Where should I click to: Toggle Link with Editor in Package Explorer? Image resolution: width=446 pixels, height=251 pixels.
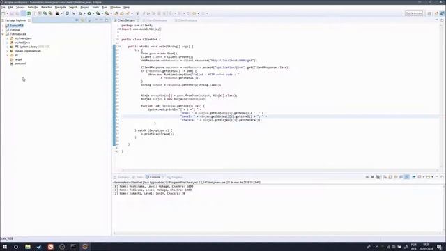point(82,20)
